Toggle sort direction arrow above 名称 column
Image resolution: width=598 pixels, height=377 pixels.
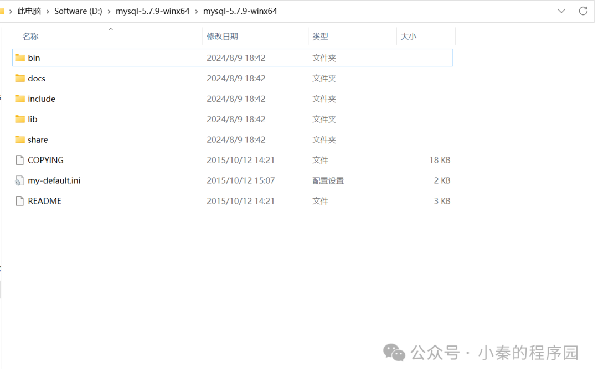click(x=111, y=29)
